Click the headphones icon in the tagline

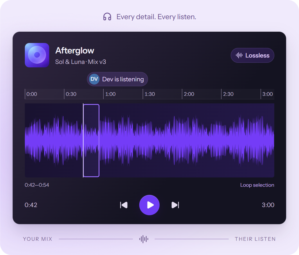click(107, 17)
